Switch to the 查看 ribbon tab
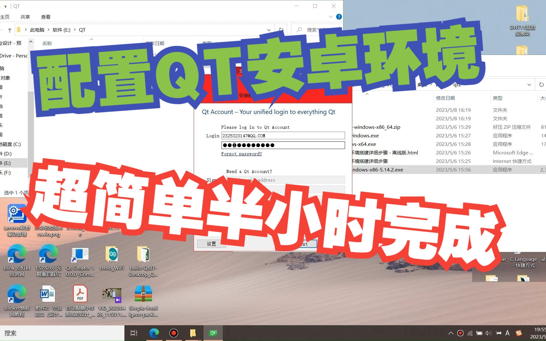Image resolution: width=546 pixels, height=341 pixels. click(x=45, y=17)
